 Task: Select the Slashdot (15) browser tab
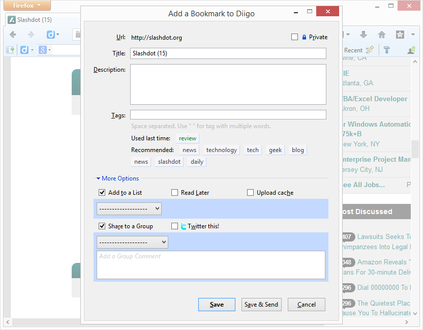[x=43, y=20]
